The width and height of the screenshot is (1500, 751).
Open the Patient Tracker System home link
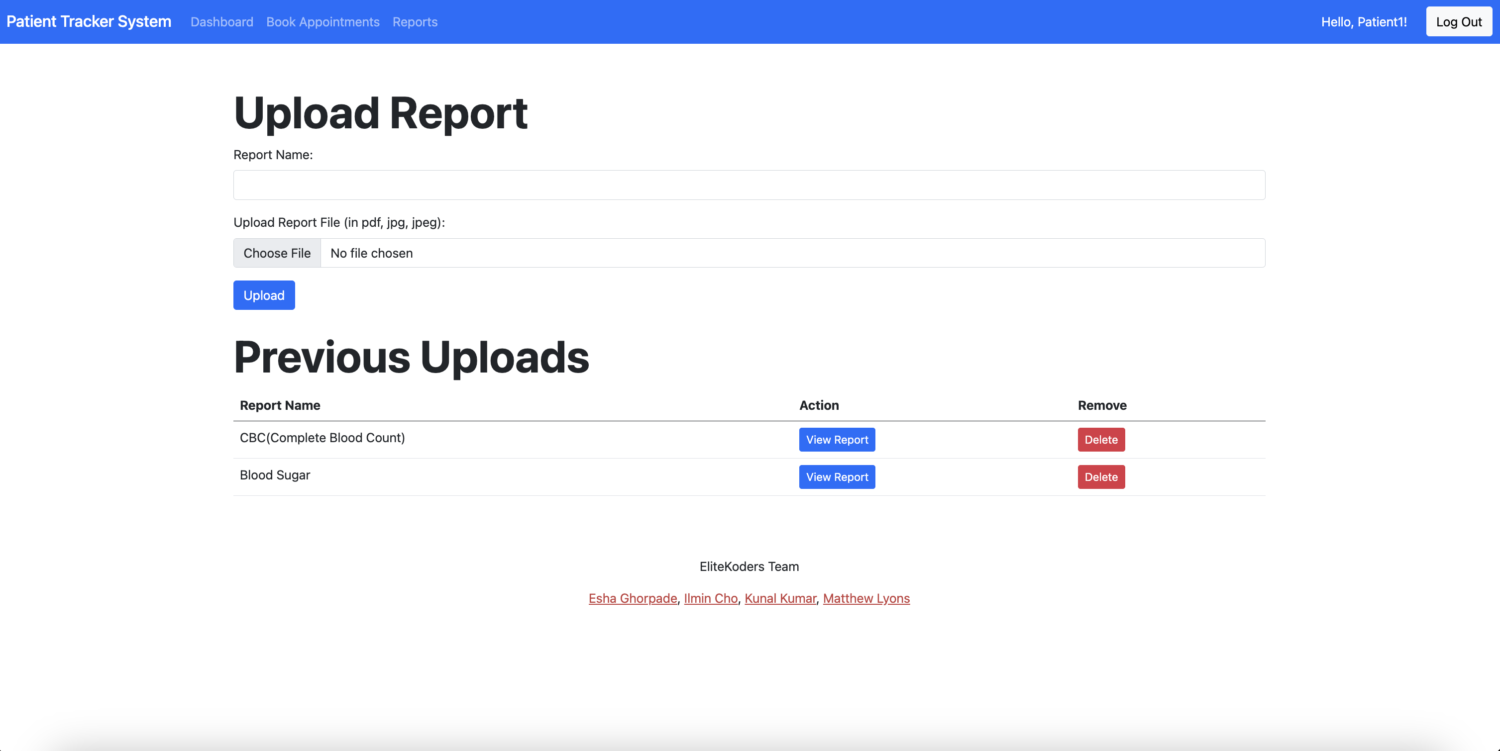(89, 21)
